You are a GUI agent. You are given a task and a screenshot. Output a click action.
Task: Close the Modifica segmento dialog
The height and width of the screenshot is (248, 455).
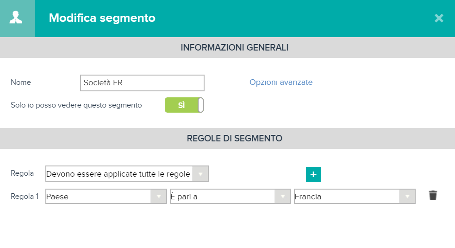439,18
